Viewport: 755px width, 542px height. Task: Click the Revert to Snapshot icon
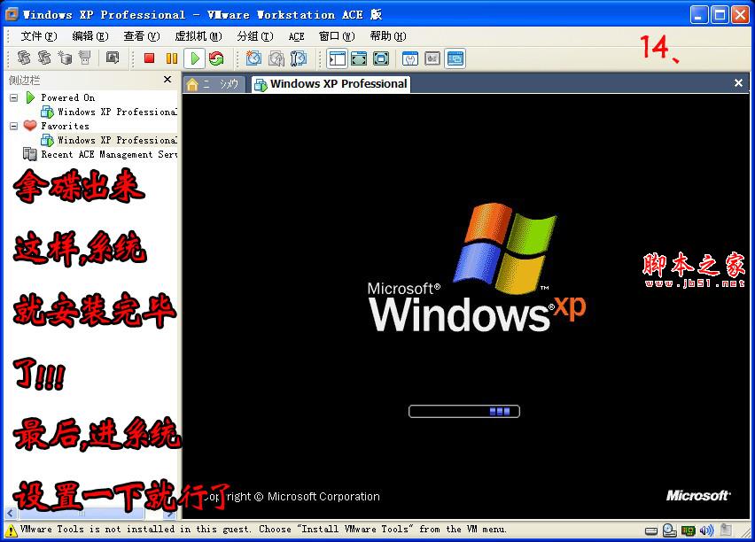coord(276,58)
